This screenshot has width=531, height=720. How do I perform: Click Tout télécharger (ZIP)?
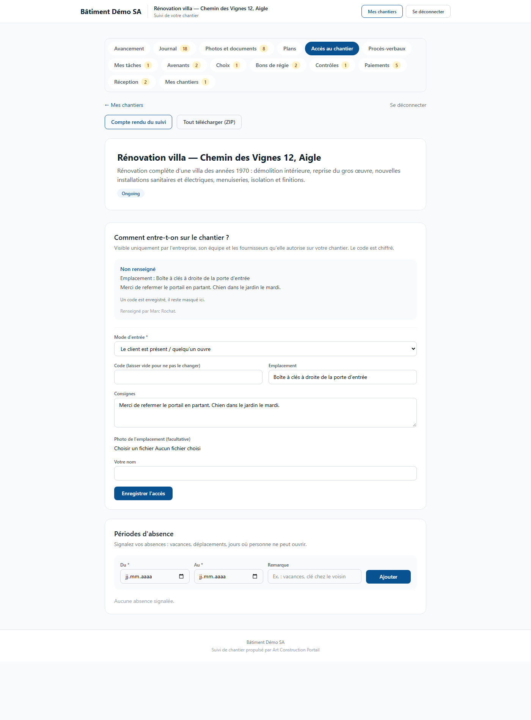pos(209,122)
